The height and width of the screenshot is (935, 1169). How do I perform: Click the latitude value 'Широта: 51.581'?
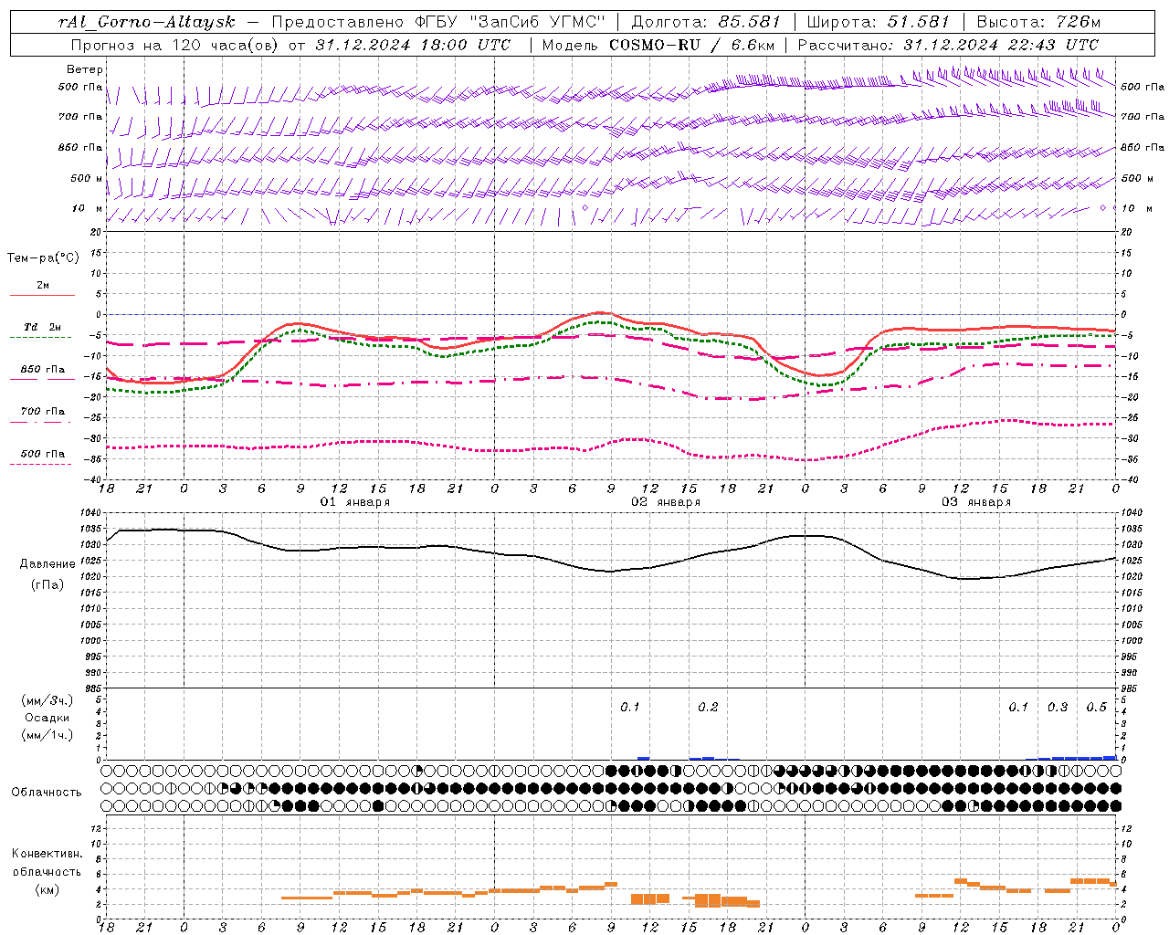coord(879,22)
